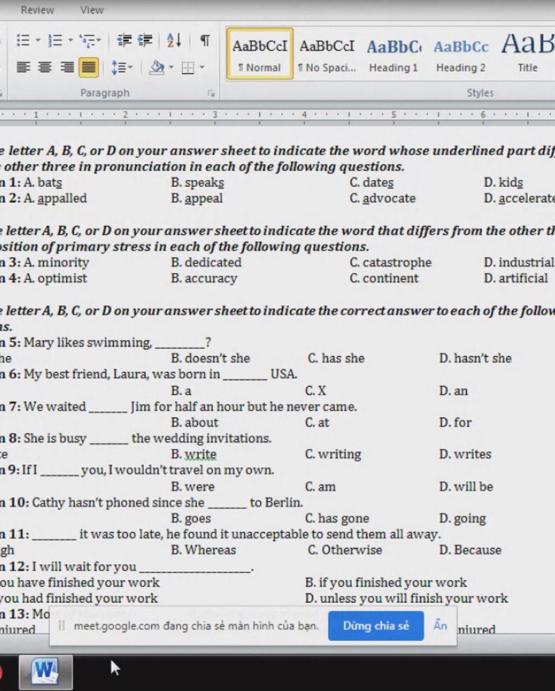The image size is (555, 691).
Task: Click answer 'C. X' in question 6
Action: [x=315, y=391]
